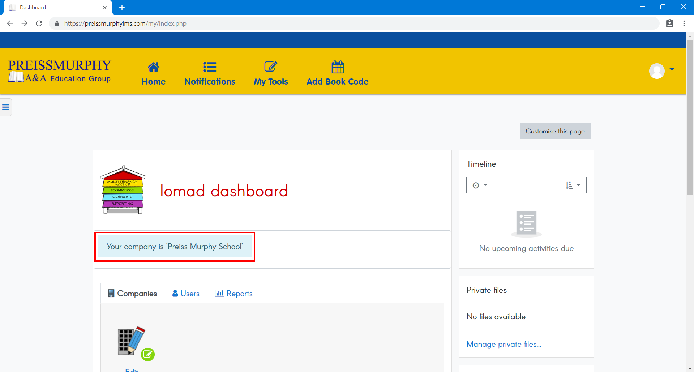Click Add Book Code calendar icon

(337, 67)
